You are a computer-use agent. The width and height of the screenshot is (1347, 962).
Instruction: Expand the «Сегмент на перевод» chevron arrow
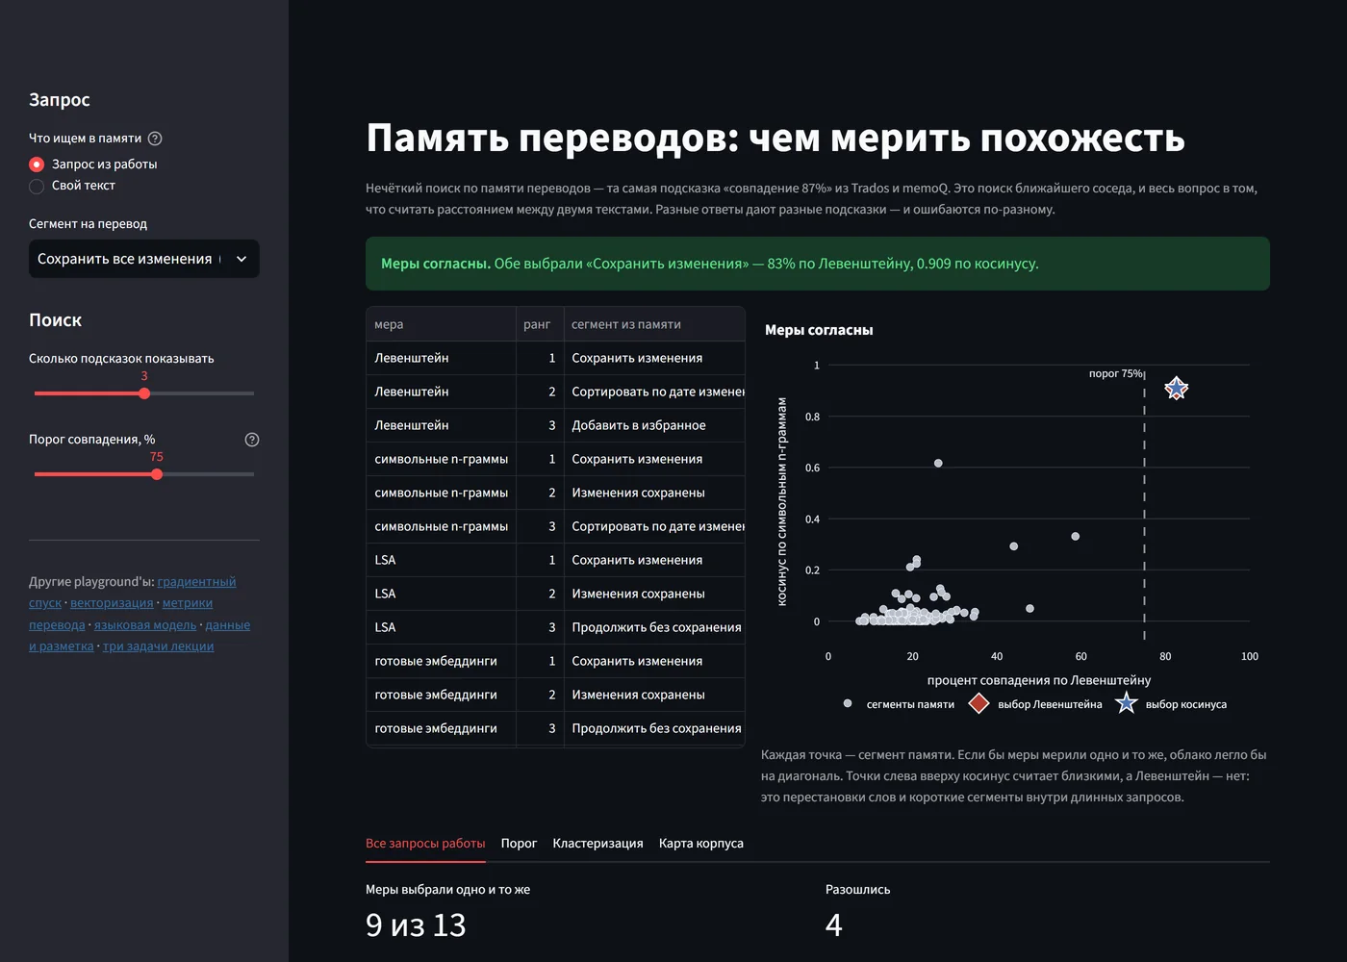[x=241, y=259]
